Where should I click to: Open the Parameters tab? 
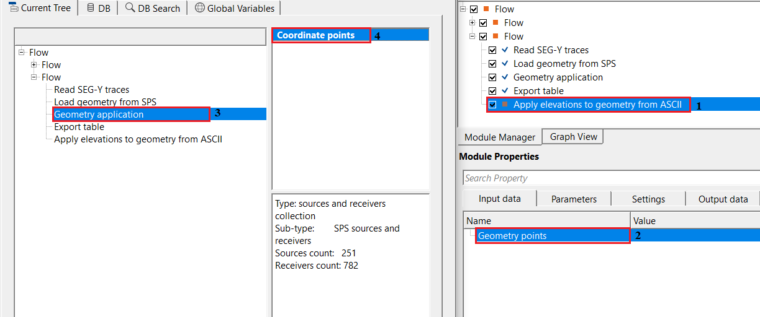574,199
